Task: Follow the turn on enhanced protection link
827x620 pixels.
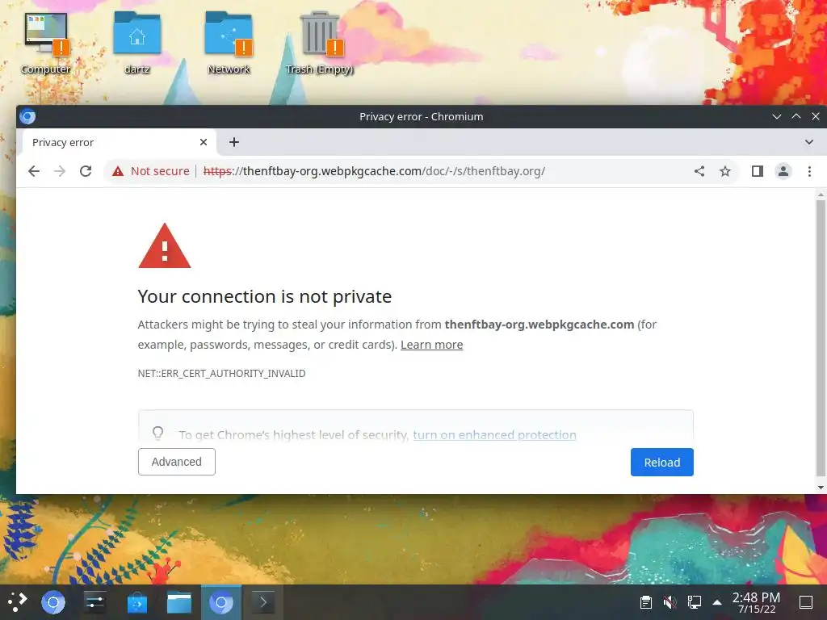Action: tap(494, 435)
